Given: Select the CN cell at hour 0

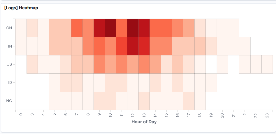Looking at the screenshot, I should [x=21, y=28].
